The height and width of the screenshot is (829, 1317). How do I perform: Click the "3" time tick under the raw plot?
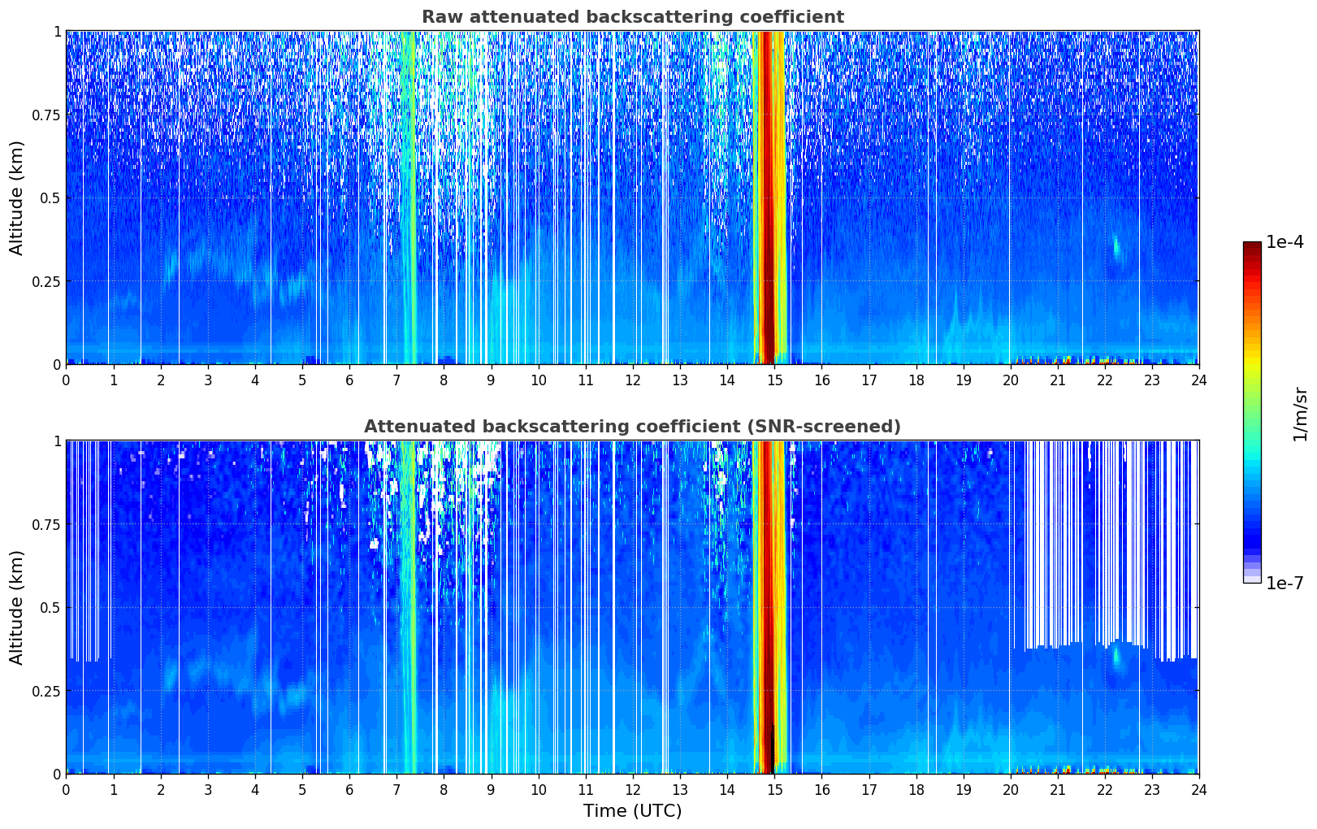[208, 380]
